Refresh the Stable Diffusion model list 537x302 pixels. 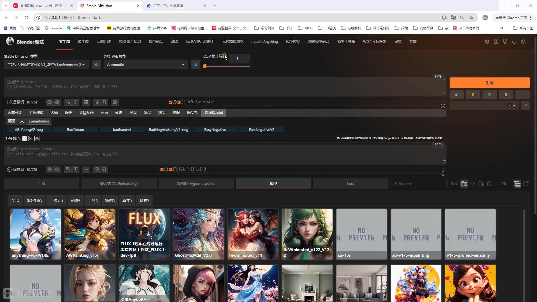pyautogui.click(x=96, y=65)
